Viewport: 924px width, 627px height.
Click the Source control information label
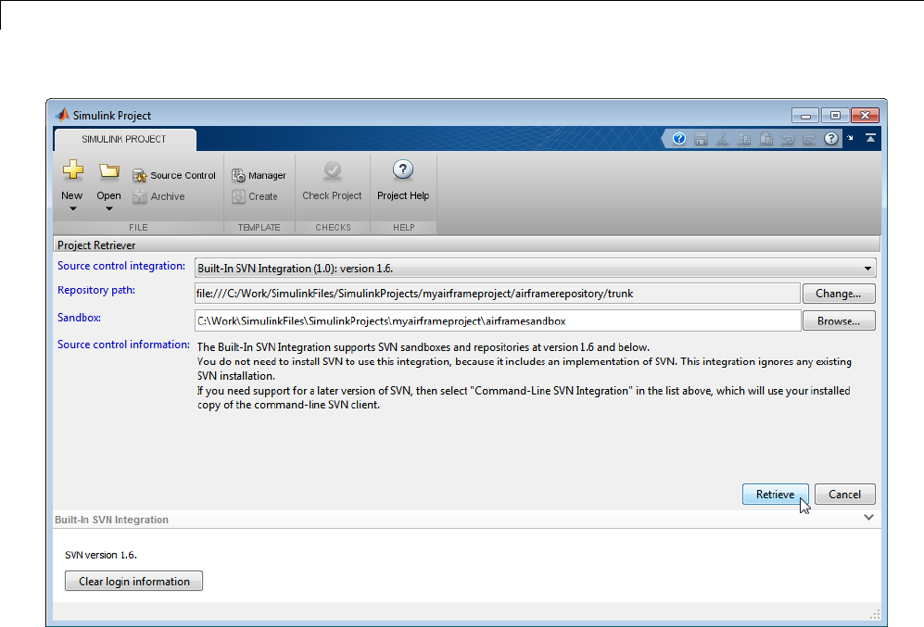point(124,345)
